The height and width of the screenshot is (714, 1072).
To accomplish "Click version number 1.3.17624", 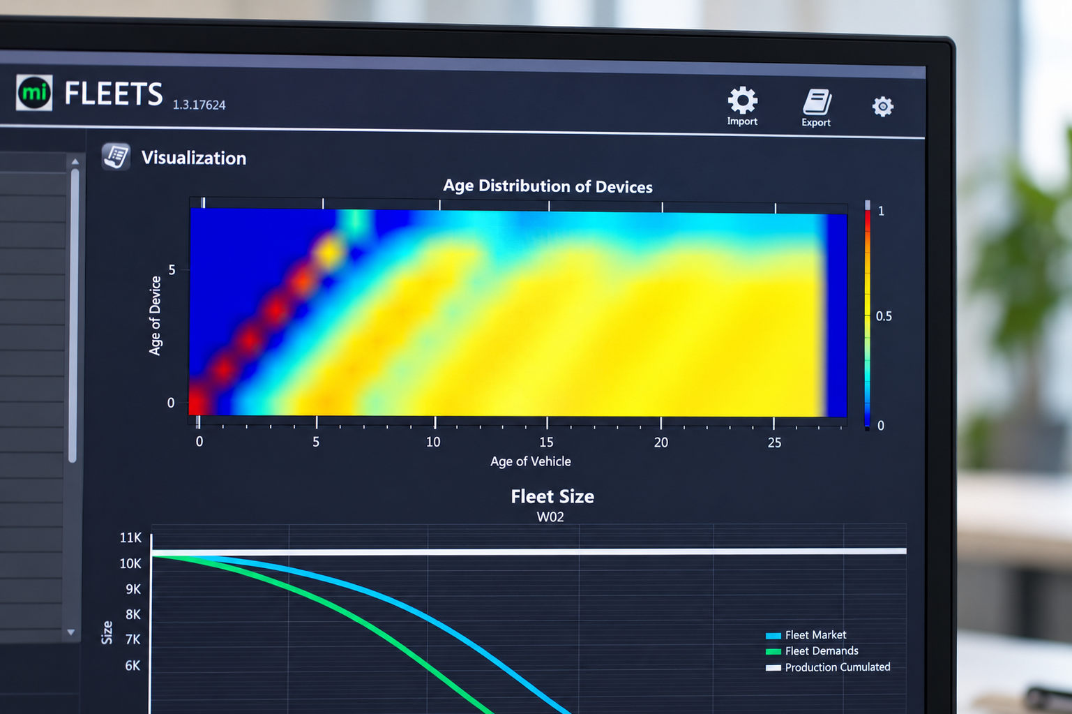I will (199, 105).
